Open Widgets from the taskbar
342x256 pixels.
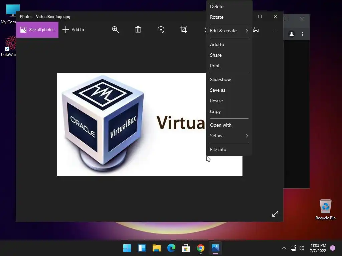pos(142,248)
